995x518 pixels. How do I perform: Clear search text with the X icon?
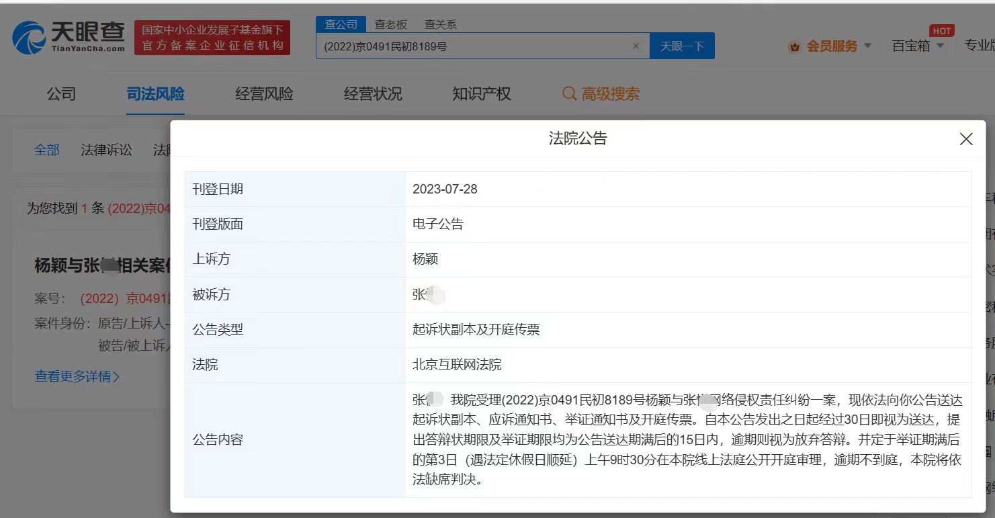pos(636,46)
